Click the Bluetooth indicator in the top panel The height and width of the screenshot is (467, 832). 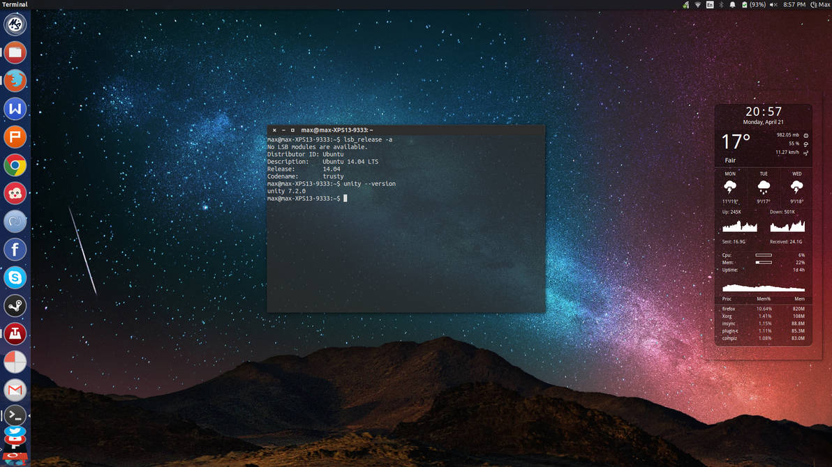tap(720, 5)
